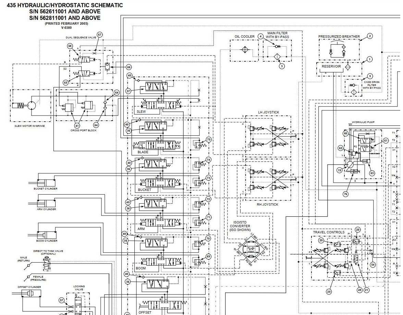Click callout number 37
This screenshot has width=403, height=315.
tap(129, 91)
